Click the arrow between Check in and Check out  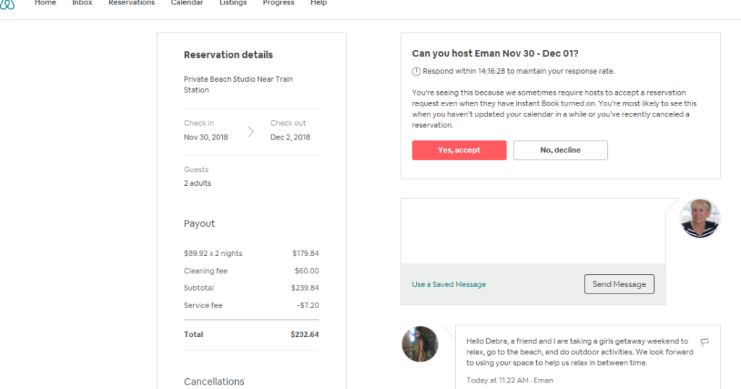pos(250,132)
